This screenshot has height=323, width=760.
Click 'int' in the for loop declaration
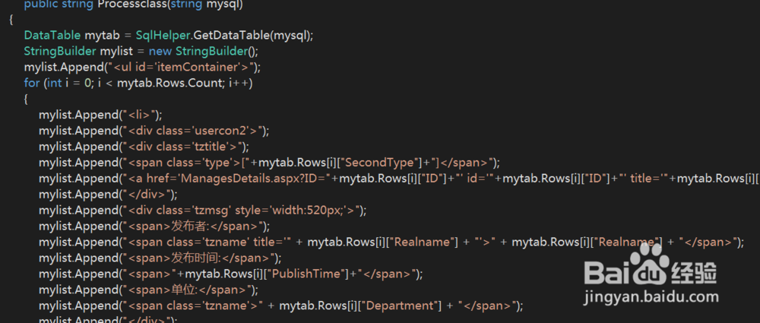pyautogui.click(x=55, y=83)
